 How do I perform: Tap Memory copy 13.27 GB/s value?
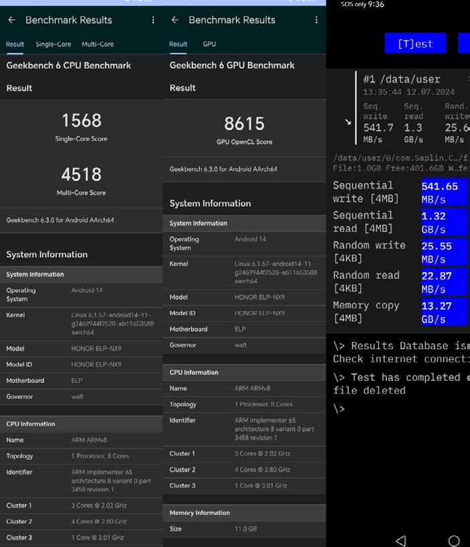pyautogui.click(x=444, y=312)
